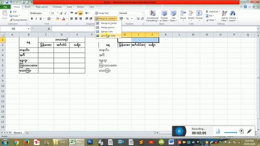Image resolution: width=260 pixels, height=146 pixels.
Task: Toggle Italic formatting
Action: point(36,19)
